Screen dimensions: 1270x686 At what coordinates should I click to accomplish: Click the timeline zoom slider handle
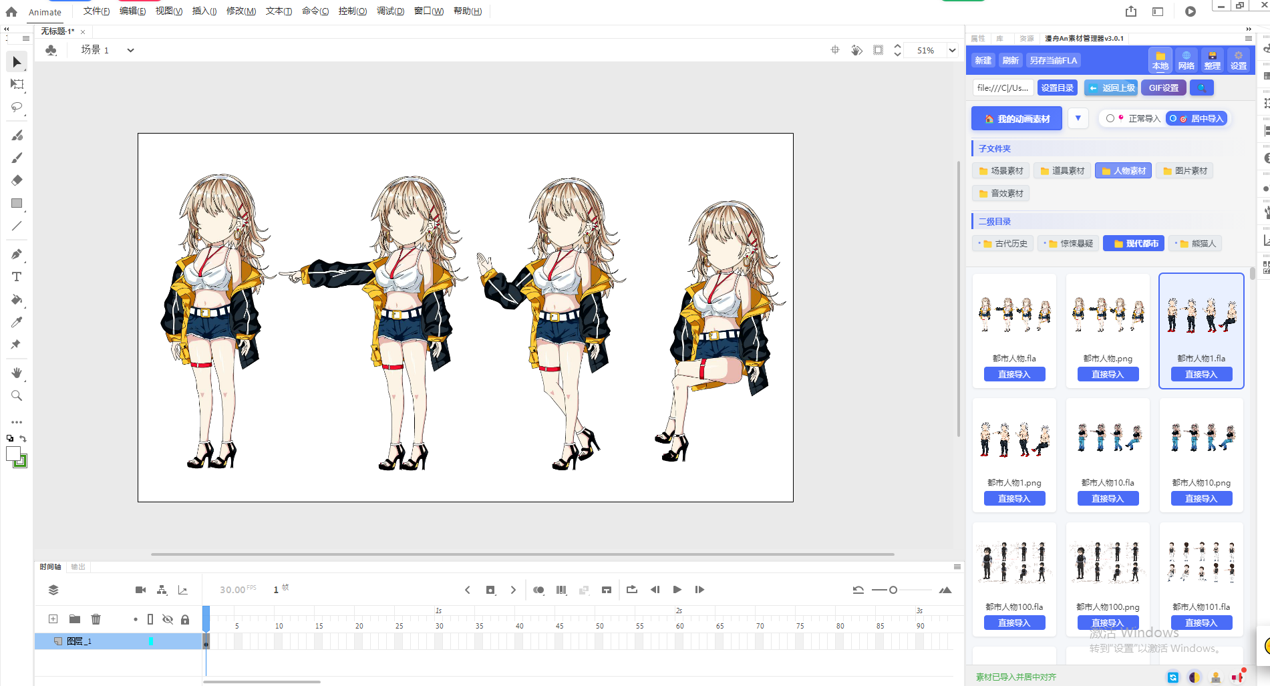[893, 590]
